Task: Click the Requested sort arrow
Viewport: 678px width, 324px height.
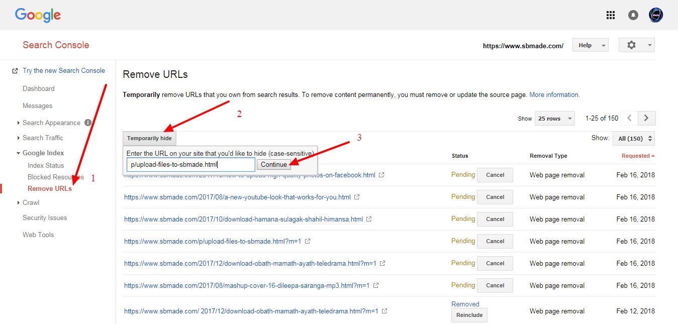Action: tap(652, 156)
